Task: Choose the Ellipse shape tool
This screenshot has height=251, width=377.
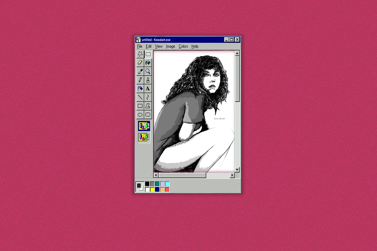Action: click(140, 115)
